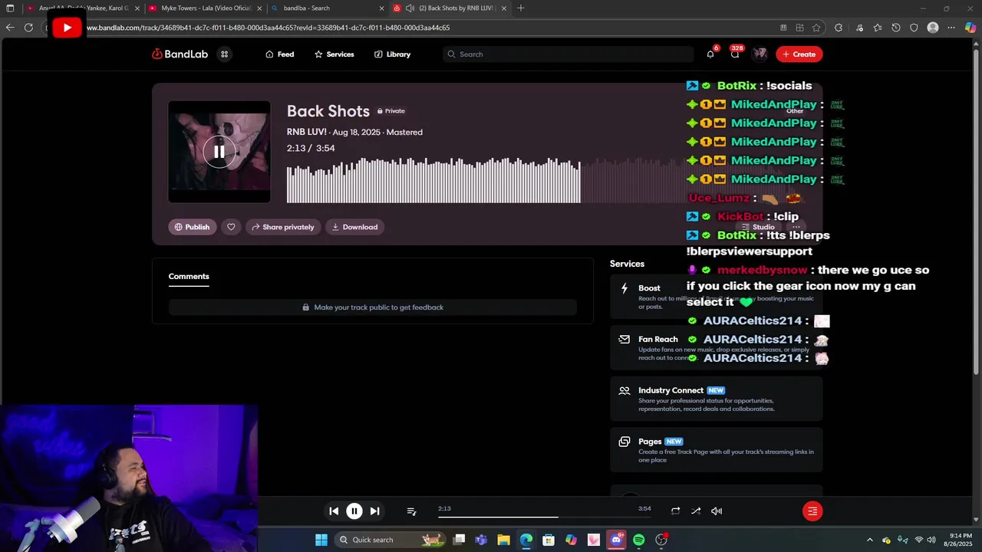Click the Publish button
Image resolution: width=982 pixels, height=552 pixels.
coord(192,227)
